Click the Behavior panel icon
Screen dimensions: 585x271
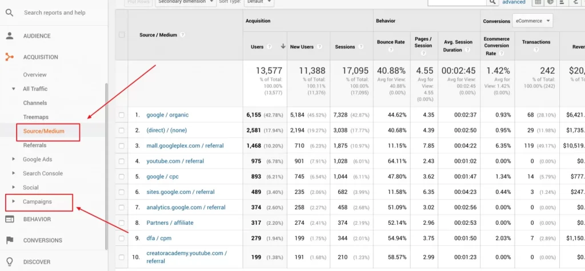click(x=9, y=219)
